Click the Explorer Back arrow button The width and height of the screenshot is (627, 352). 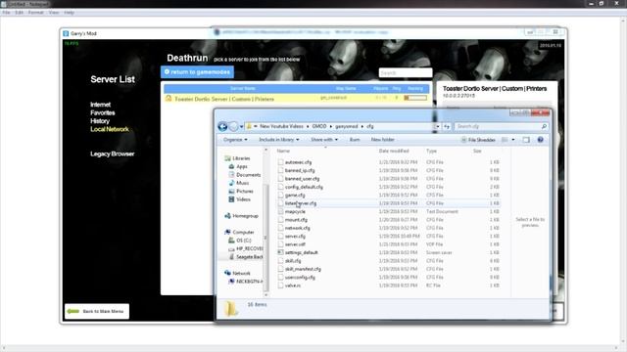pos(222,126)
